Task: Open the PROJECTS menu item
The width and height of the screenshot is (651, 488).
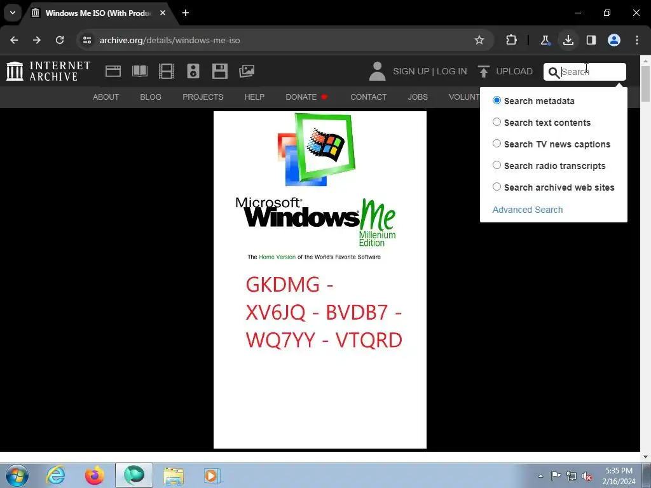Action: 203,97
